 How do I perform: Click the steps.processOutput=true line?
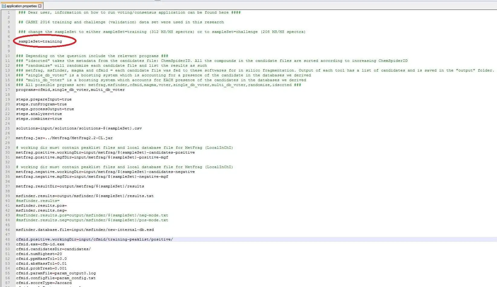45,109
